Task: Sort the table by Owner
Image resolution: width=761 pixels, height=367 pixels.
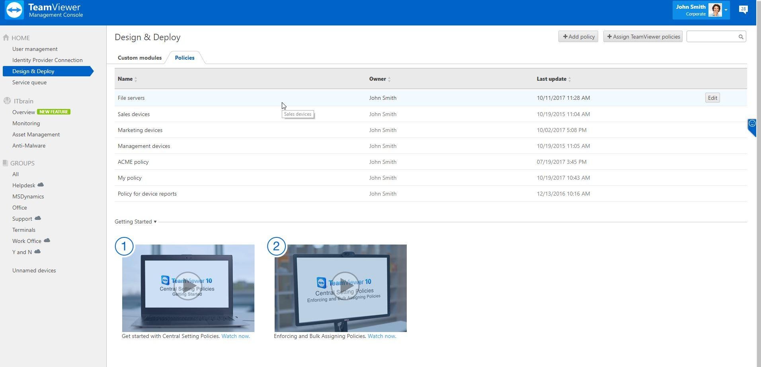Action: (380, 79)
